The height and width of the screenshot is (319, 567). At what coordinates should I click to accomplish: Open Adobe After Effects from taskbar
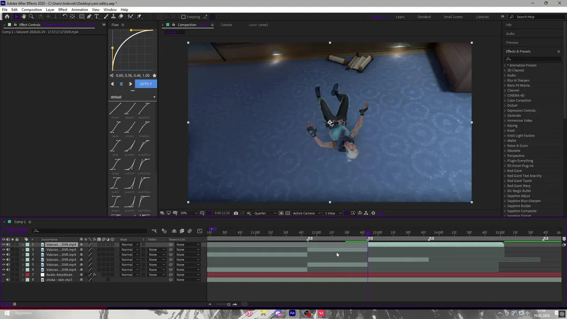coord(292,313)
